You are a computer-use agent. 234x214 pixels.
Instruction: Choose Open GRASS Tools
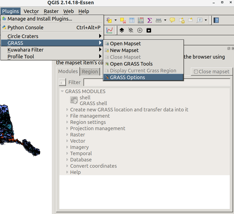(143, 64)
